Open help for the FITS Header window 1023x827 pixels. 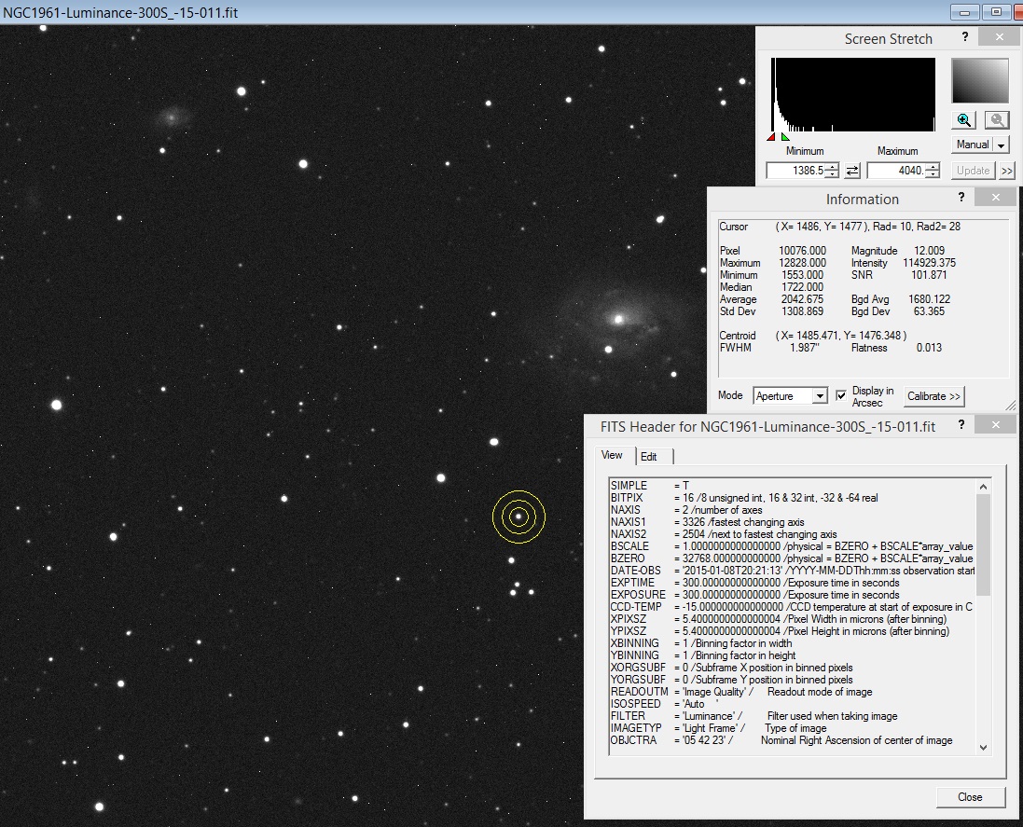pyautogui.click(x=961, y=424)
